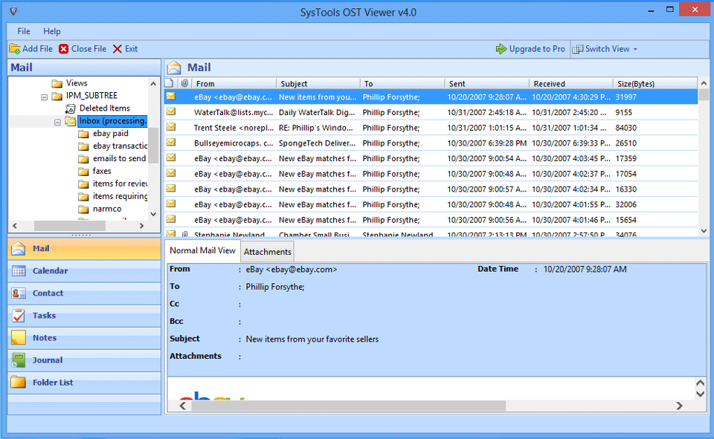Image resolution: width=714 pixels, height=439 pixels.
Task: Switch to the Normal Mail View tab
Action: 202,250
